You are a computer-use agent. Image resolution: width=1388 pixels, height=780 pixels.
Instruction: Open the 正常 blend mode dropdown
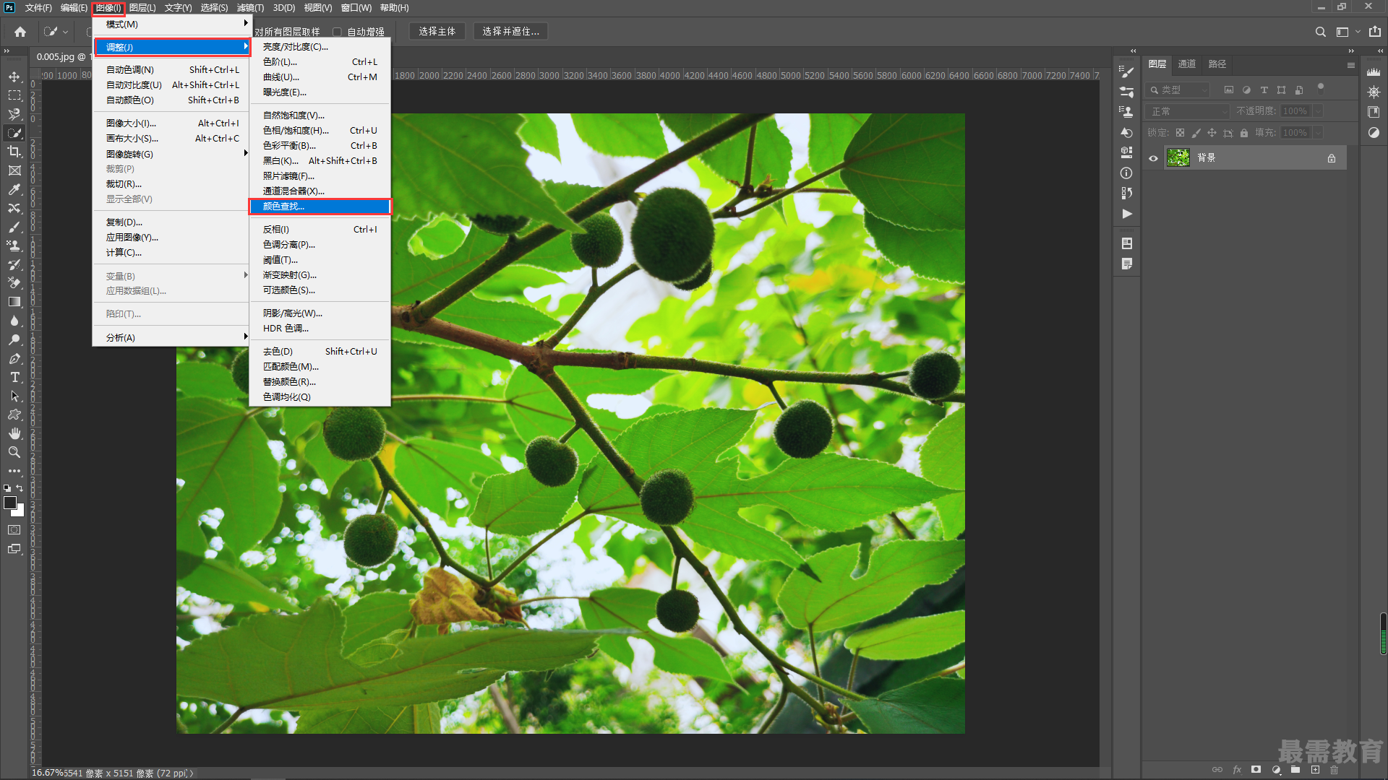pos(1188,111)
